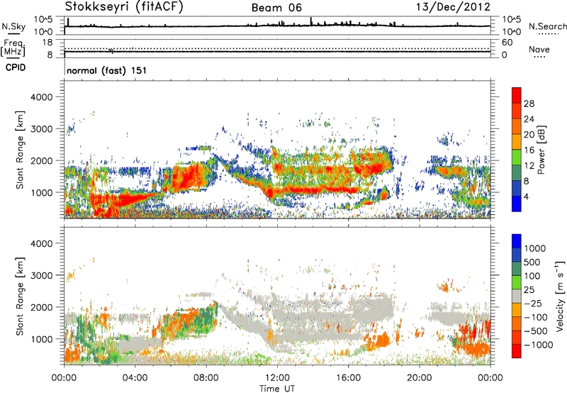Click the "12:00" time axis label
The height and width of the screenshot is (393, 567).
point(277,378)
